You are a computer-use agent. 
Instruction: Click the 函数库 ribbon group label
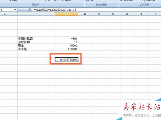click(35, 4)
